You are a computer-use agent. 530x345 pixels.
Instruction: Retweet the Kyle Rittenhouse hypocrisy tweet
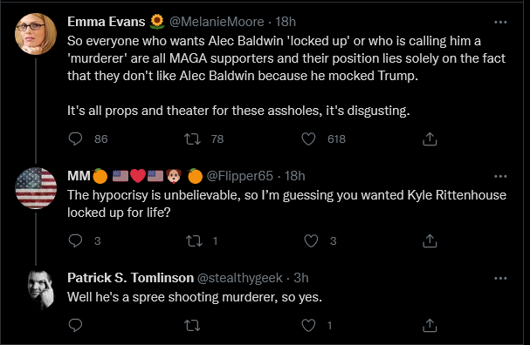coord(195,240)
